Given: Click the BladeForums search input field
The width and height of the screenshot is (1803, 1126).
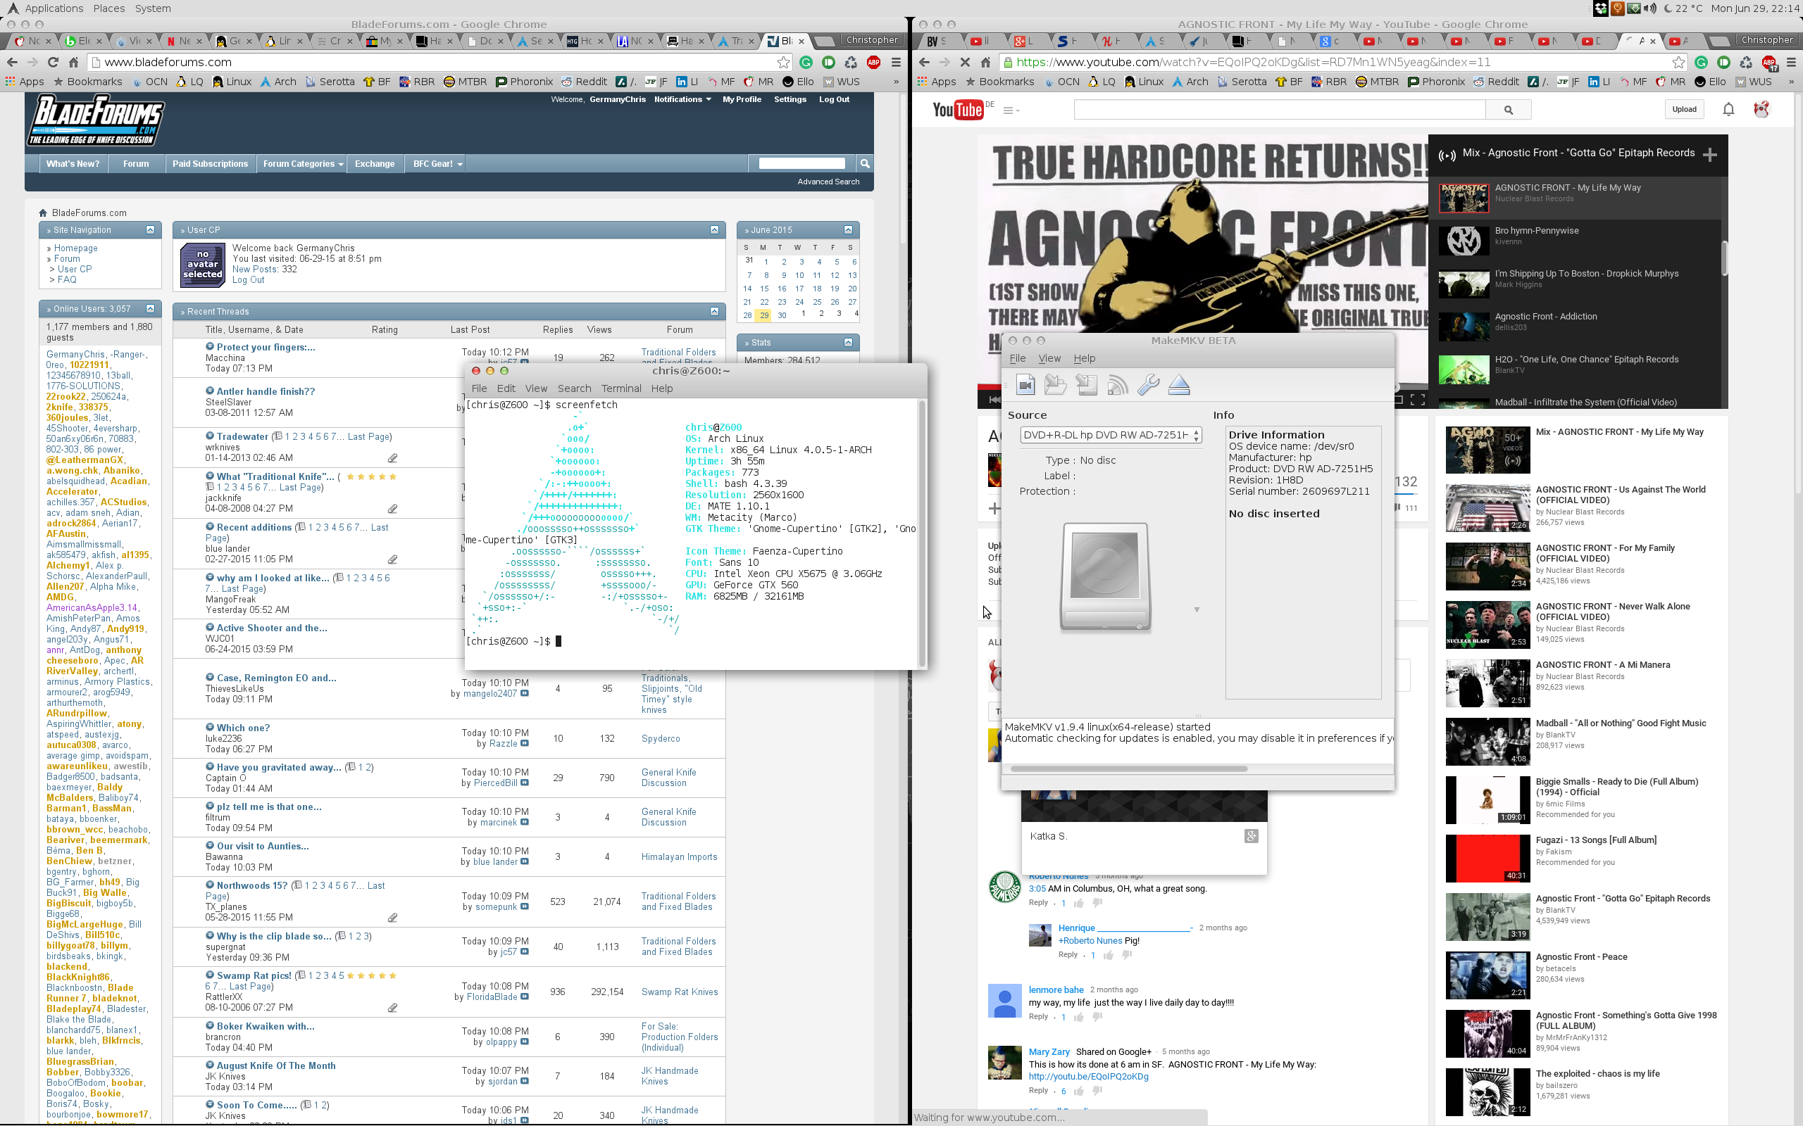Looking at the screenshot, I should click(801, 163).
